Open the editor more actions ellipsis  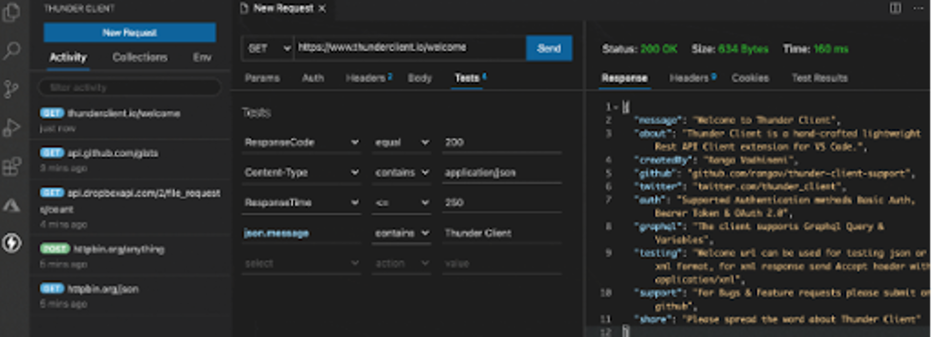(x=918, y=8)
